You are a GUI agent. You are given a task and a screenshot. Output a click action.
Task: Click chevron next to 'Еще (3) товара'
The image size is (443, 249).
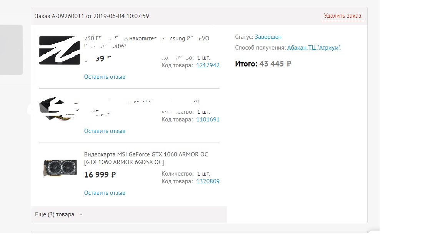tap(81, 214)
